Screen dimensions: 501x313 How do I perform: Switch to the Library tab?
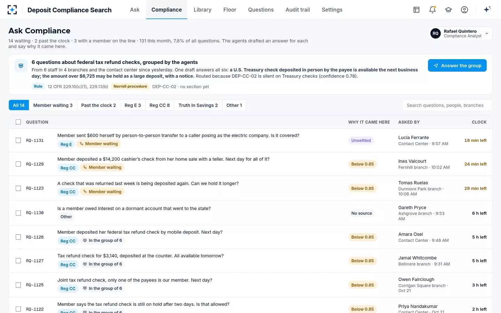[202, 10]
